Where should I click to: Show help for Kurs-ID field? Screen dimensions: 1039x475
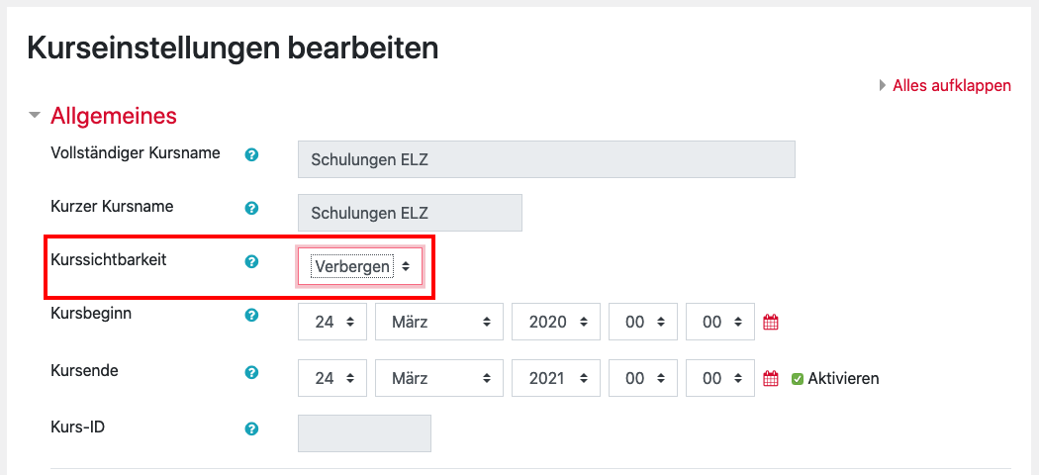251,429
